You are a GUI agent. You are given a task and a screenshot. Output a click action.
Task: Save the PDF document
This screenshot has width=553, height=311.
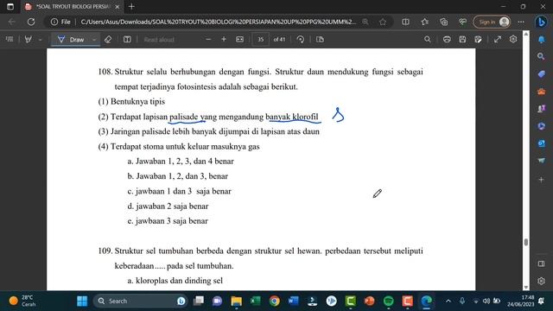point(462,39)
